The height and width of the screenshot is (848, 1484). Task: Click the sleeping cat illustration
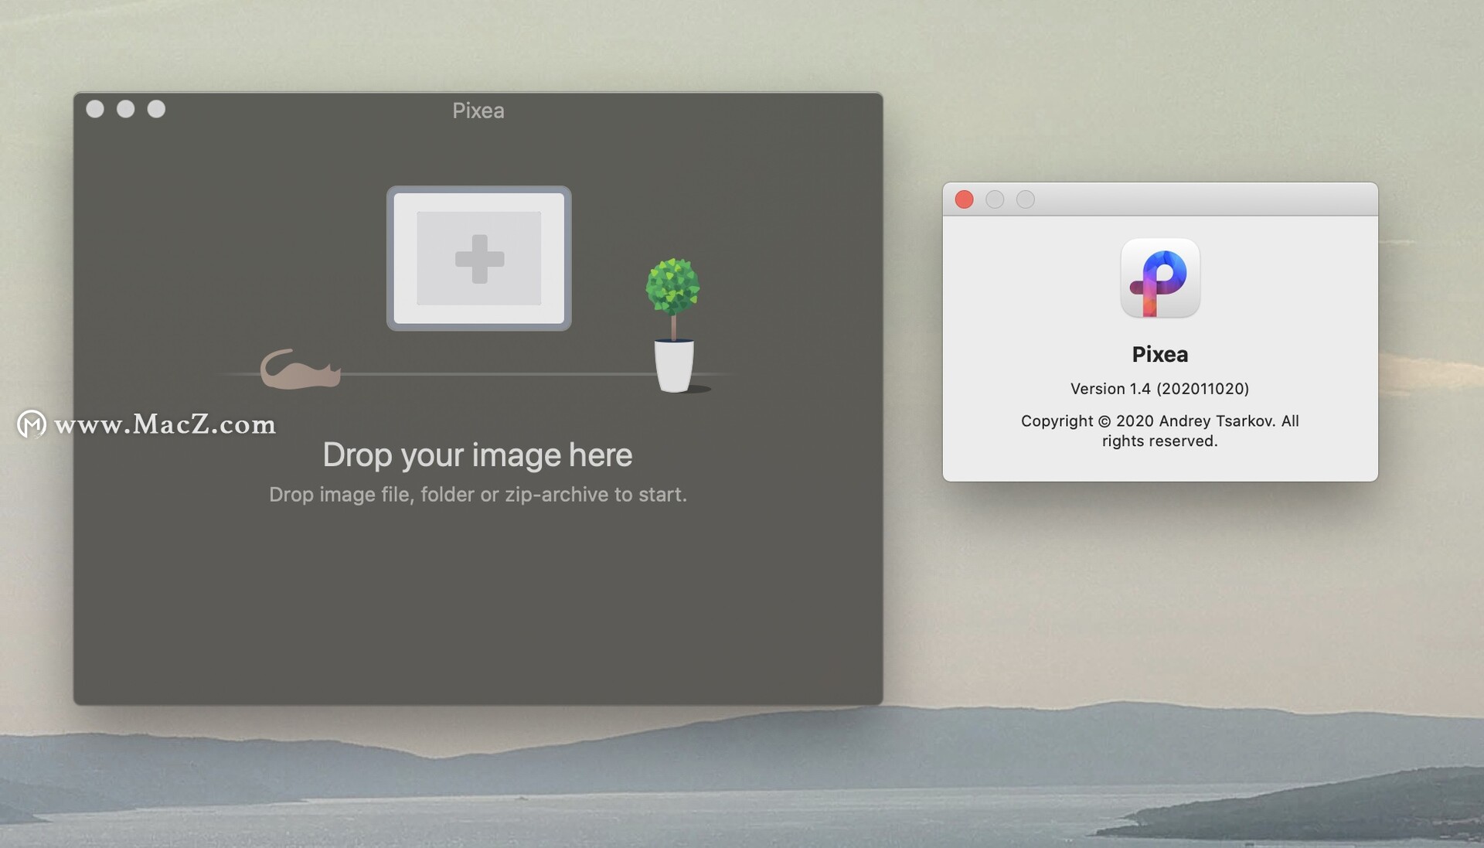point(300,369)
